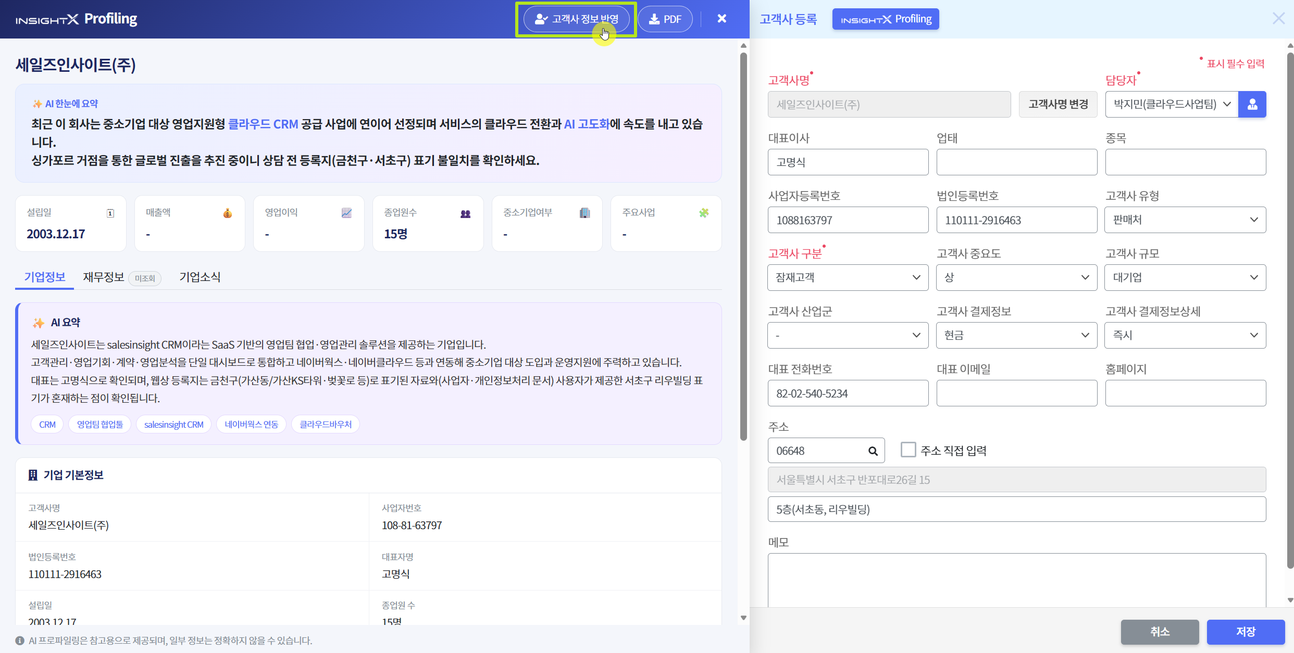
Task: Expand the 고객사 중요도 dropdown
Action: click(x=1016, y=277)
